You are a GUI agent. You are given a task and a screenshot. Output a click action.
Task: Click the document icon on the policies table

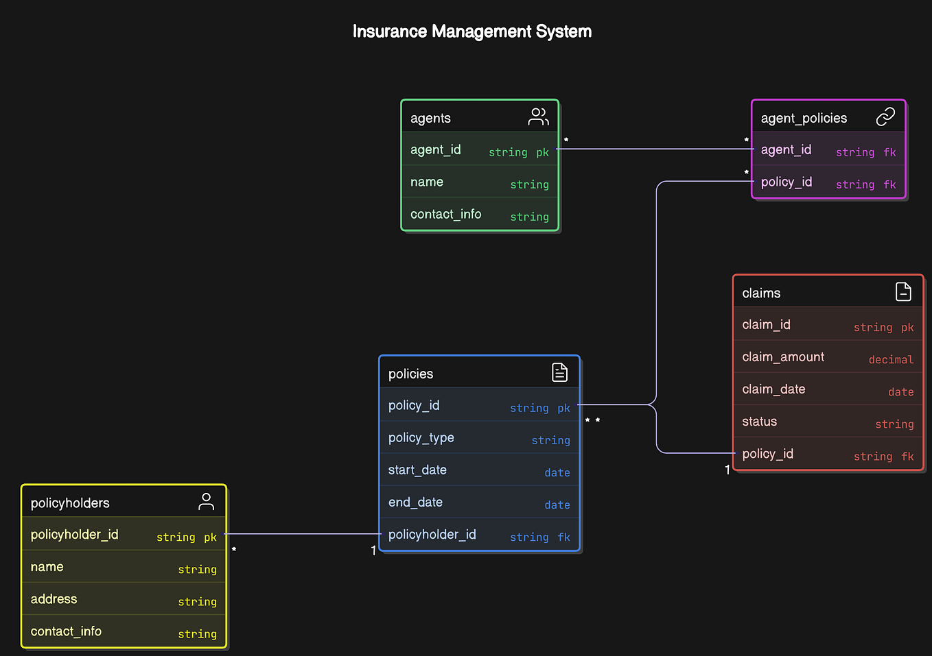[x=559, y=372]
